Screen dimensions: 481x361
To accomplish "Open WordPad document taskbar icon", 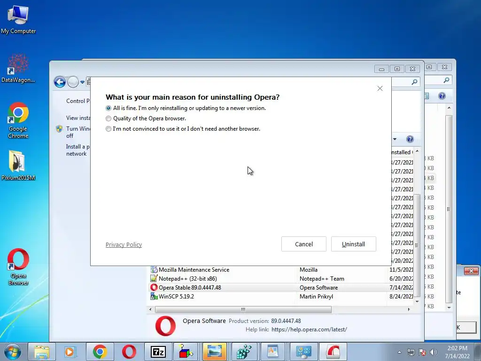I will point(273,352).
